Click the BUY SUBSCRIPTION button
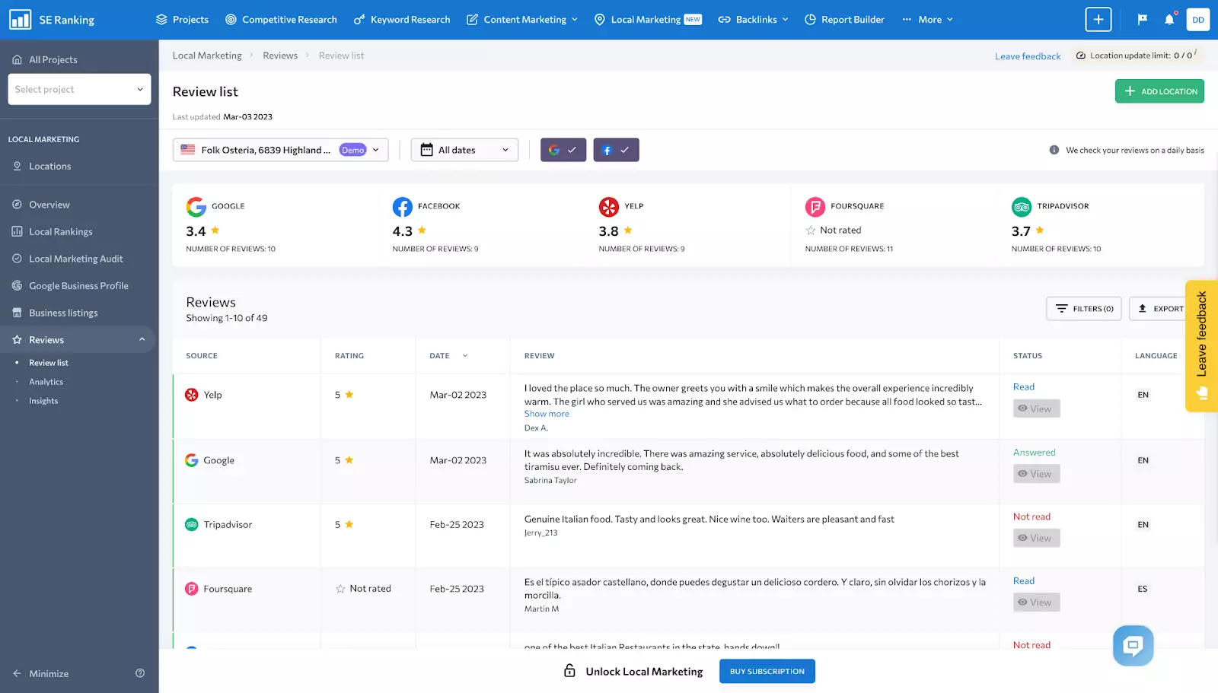1218x693 pixels. [767, 671]
